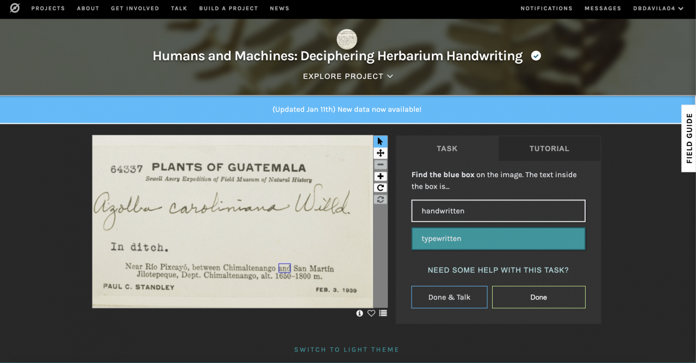Click the new data announcement banner
Screen dimensions: 696x363
[x=347, y=109]
